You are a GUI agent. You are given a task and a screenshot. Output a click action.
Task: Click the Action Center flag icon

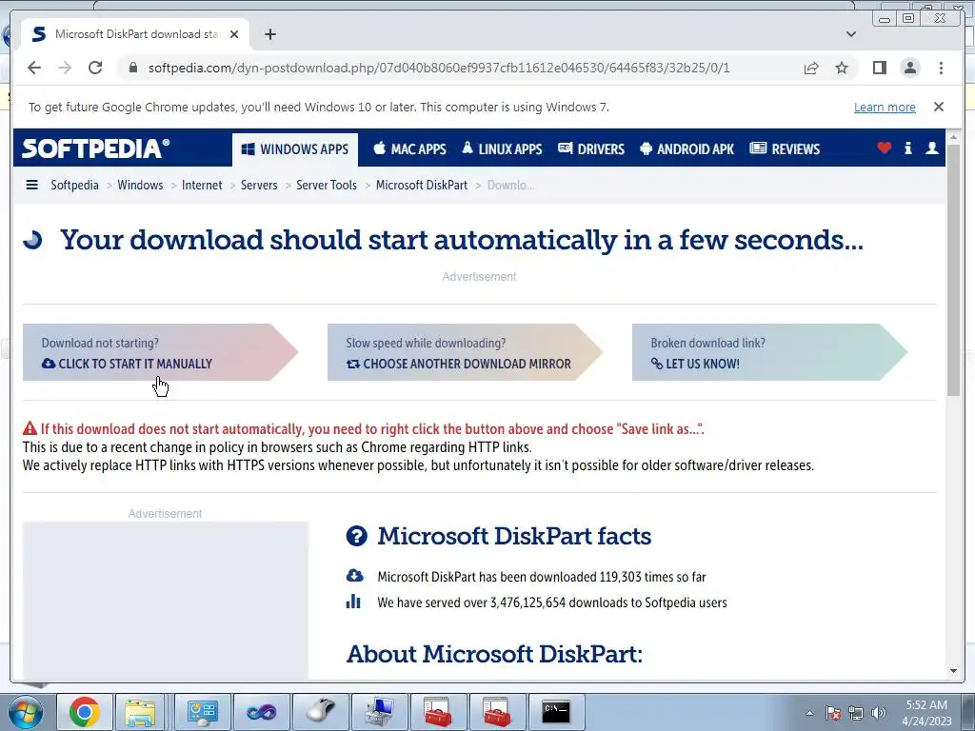[x=833, y=713]
